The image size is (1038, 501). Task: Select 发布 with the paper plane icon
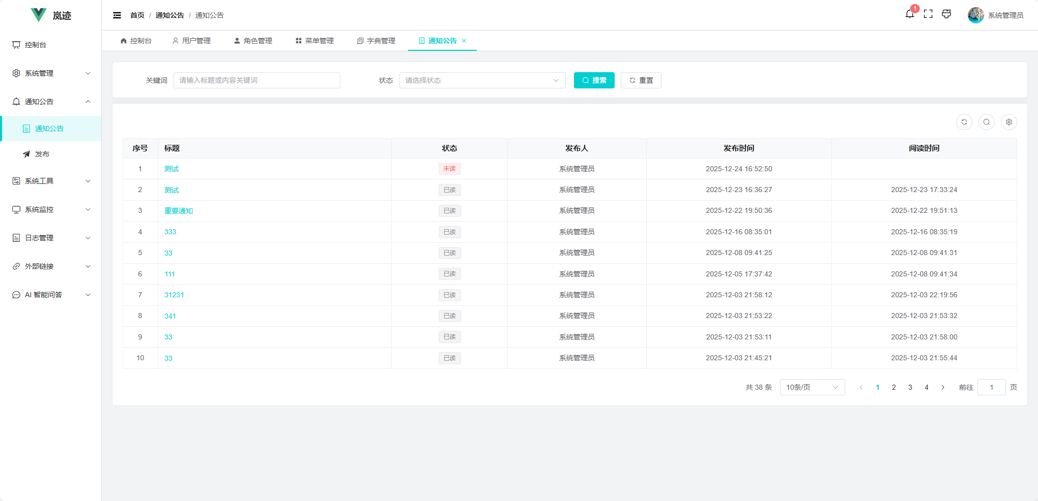(43, 154)
